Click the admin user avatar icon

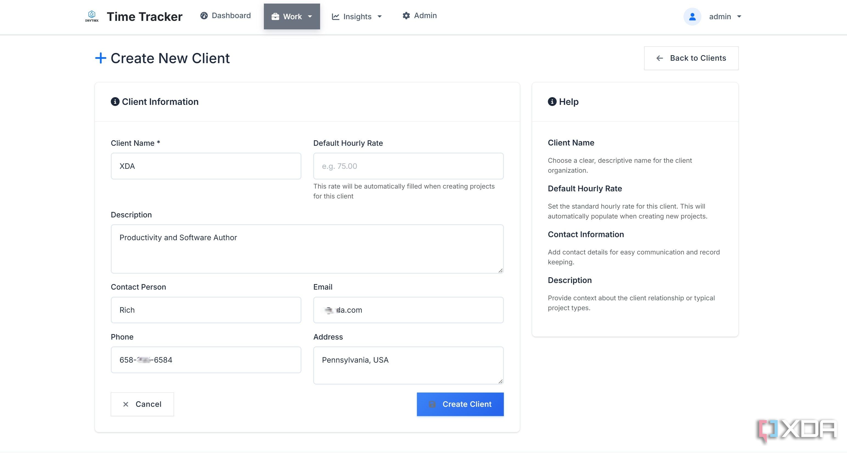coord(692,16)
